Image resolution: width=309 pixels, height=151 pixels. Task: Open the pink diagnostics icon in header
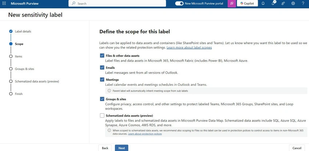[x=232, y=4]
